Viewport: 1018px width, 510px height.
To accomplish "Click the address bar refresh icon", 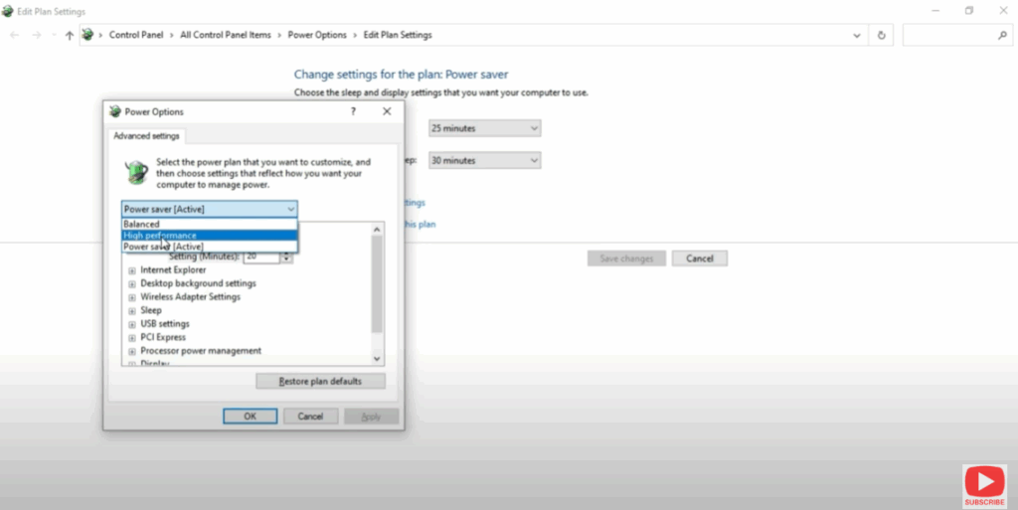I will point(881,35).
